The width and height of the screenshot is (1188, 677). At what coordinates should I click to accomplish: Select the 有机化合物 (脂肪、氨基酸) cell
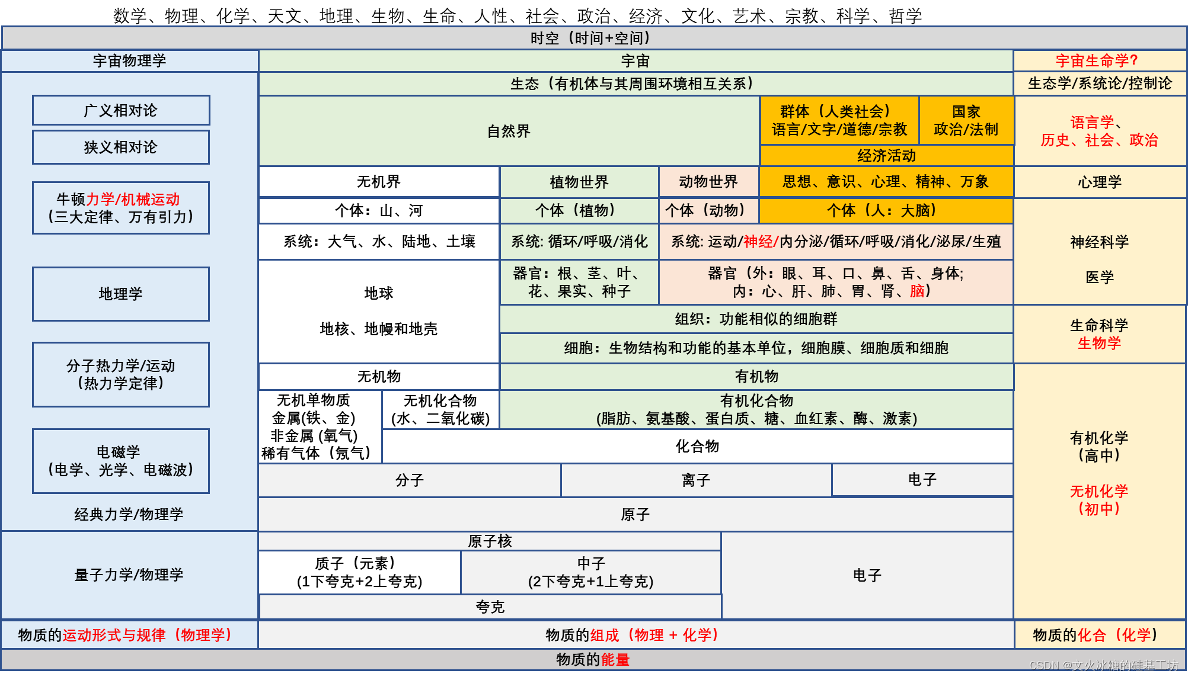coord(756,409)
